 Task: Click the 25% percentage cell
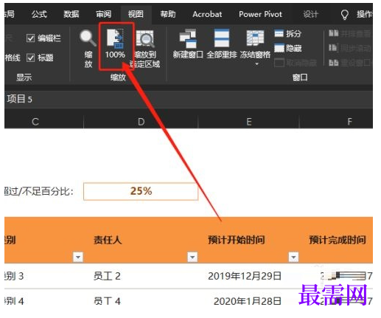pos(141,191)
